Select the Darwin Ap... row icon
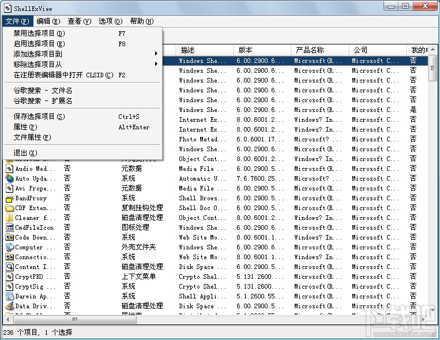The image size is (440, 340). 10,297
